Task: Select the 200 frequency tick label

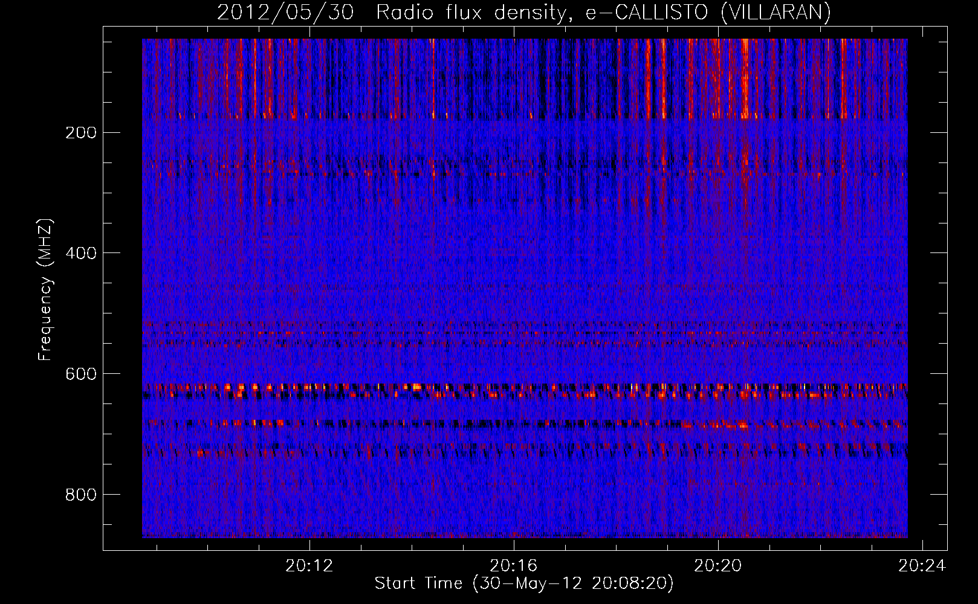Action: 81,133
